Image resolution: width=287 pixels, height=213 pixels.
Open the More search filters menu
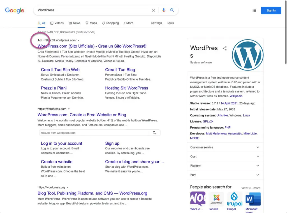click(128, 23)
